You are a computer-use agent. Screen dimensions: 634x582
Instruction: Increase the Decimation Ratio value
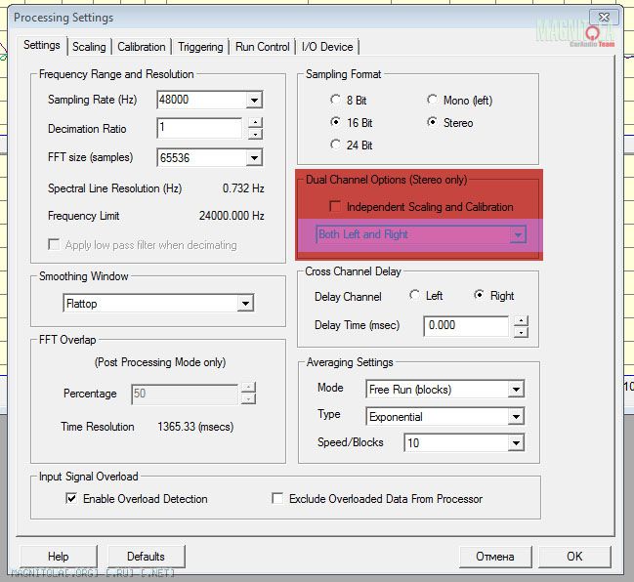point(255,122)
